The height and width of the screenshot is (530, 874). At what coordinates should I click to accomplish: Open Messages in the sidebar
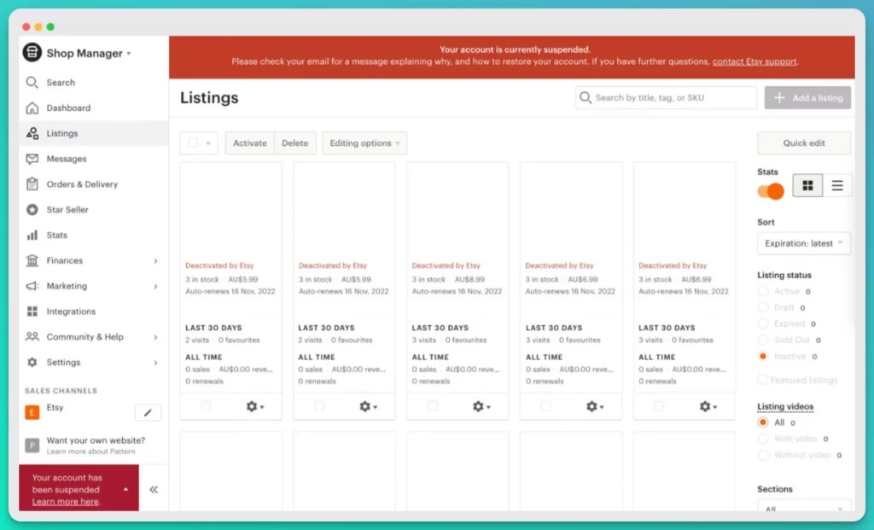point(93,159)
